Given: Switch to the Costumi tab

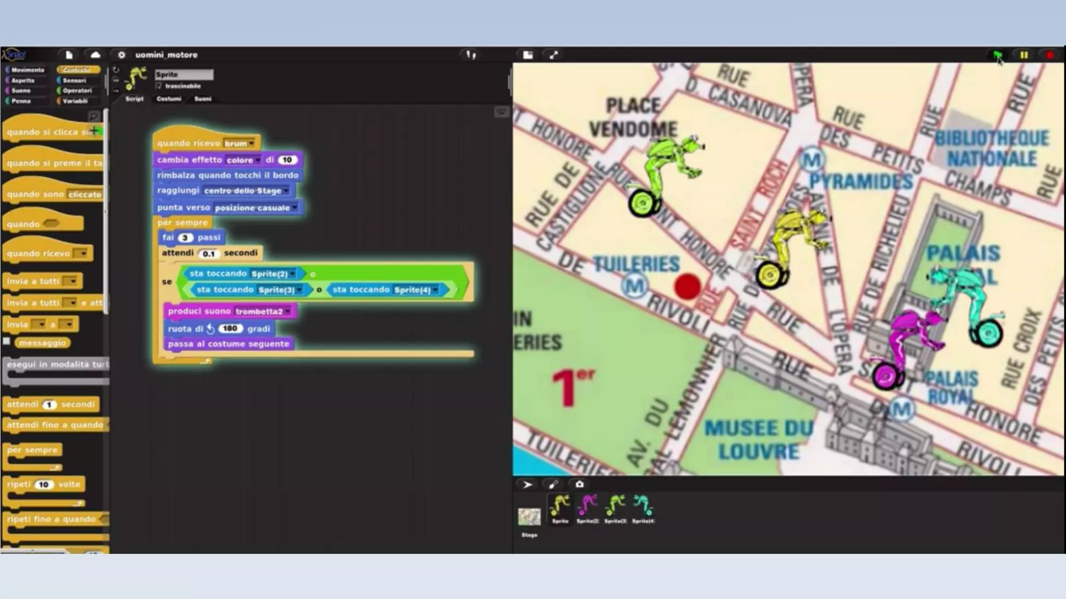Looking at the screenshot, I should point(169,99).
